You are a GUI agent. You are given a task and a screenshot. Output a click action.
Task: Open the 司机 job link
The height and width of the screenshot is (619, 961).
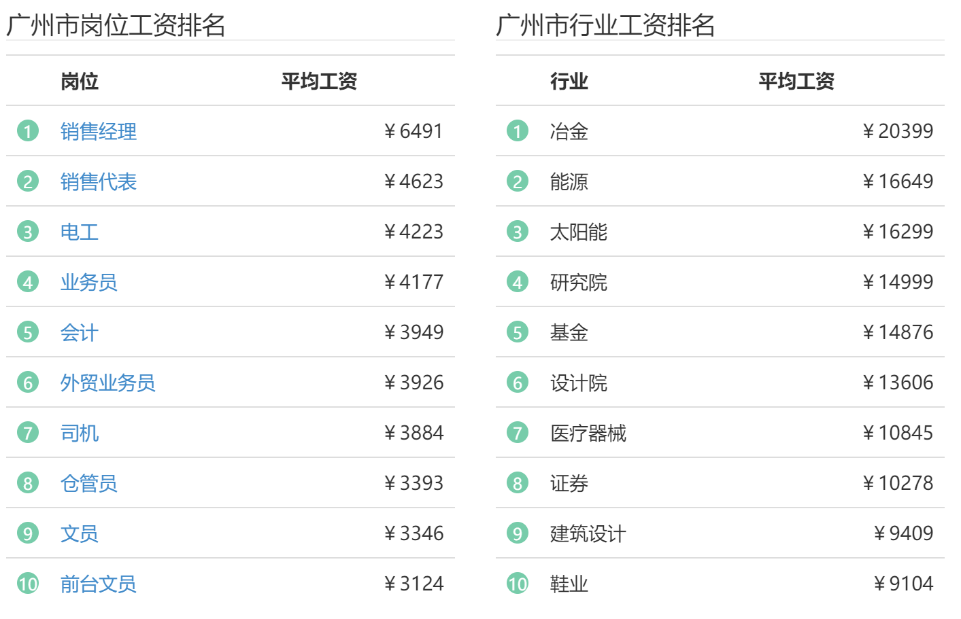79,433
